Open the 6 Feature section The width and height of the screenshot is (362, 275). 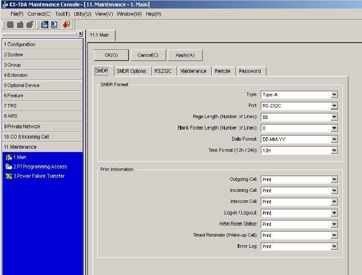coord(43,96)
